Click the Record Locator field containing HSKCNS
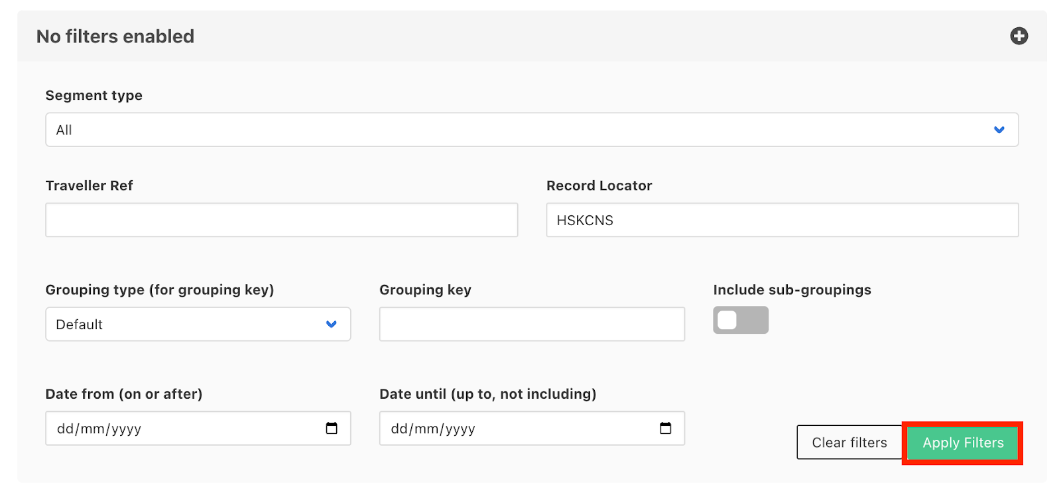The height and width of the screenshot is (500, 1061). 782,220
